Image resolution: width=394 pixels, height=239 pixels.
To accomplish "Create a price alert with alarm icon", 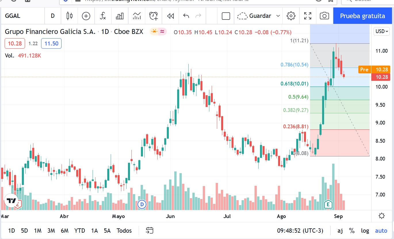I will 154,16.
